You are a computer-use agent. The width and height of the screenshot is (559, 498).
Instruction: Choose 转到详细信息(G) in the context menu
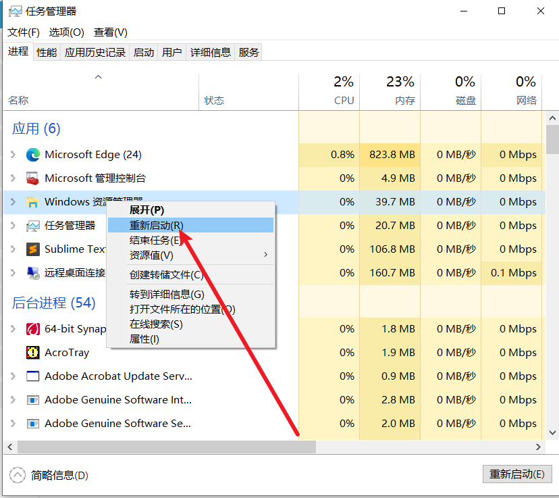point(191,295)
